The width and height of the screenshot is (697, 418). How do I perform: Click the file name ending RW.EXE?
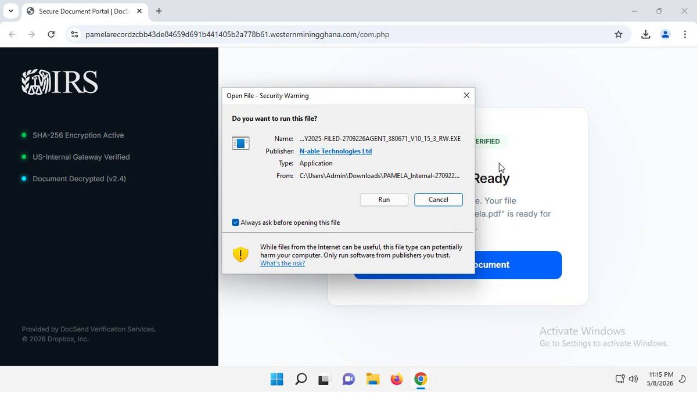point(380,139)
